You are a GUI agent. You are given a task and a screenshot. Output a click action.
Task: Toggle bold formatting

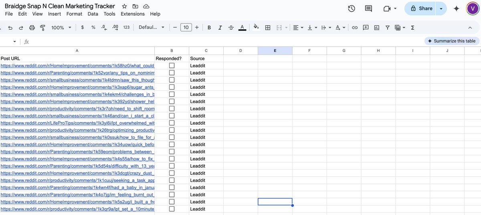coord(209,28)
